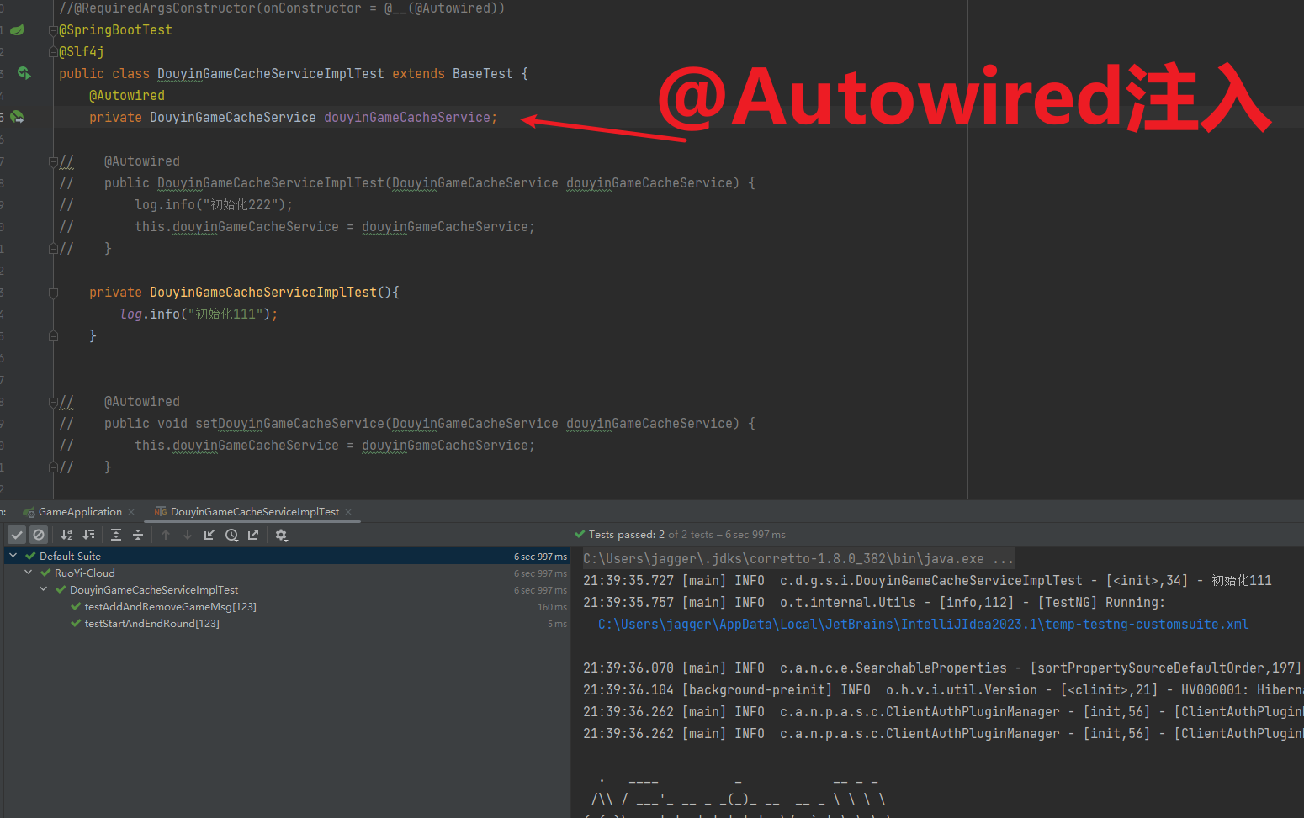This screenshot has width=1304, height=818.
Task: Select DouyinGameCacheServiceImplTest in test tree
Action: coord(154,589)
